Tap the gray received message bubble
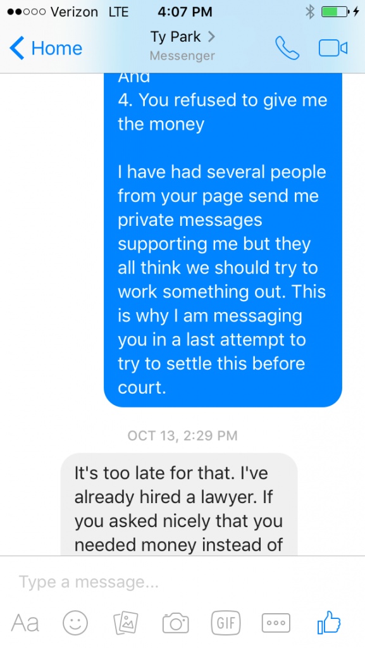Image resolution: width=365 pixels, height=648 pixels. [179, 504]
